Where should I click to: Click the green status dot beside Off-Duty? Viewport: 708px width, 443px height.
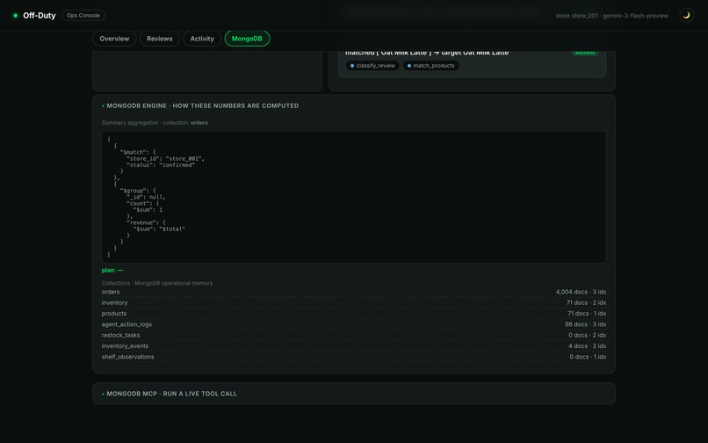click(x=15, y=15)
